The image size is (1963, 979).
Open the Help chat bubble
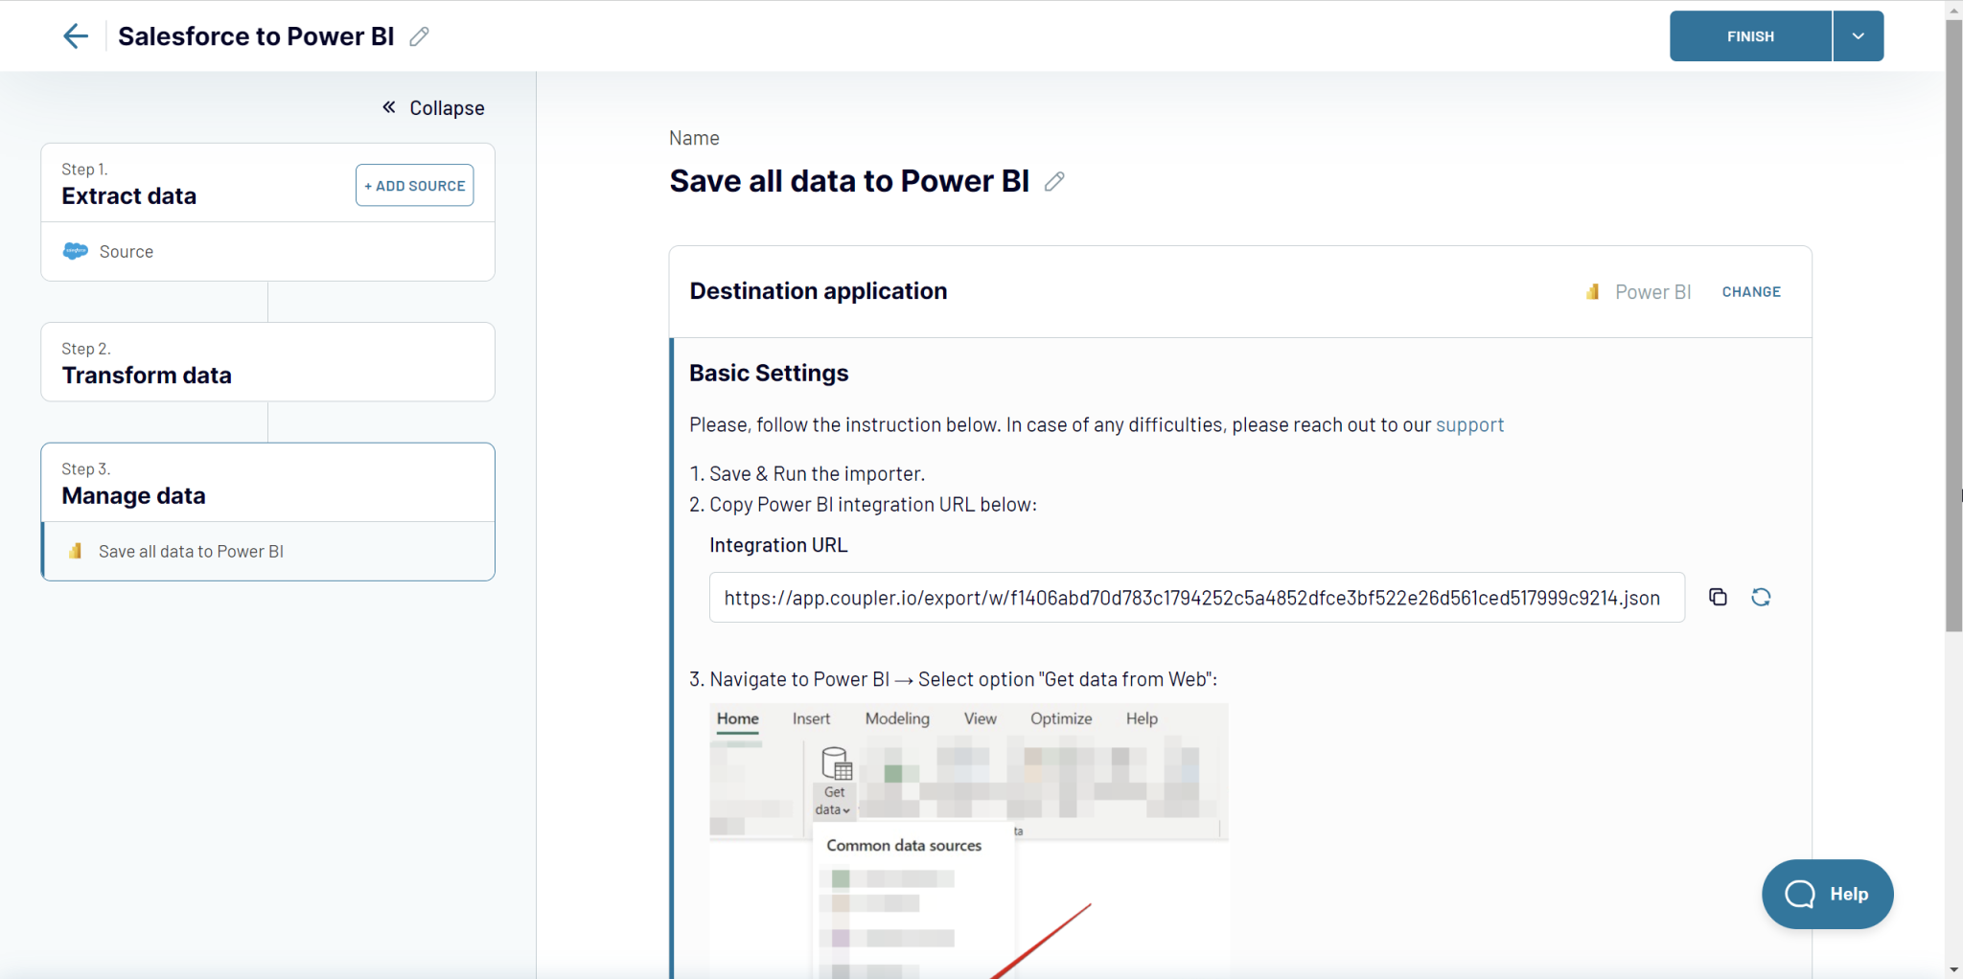pyautogui.click(x=1827, y=894)
